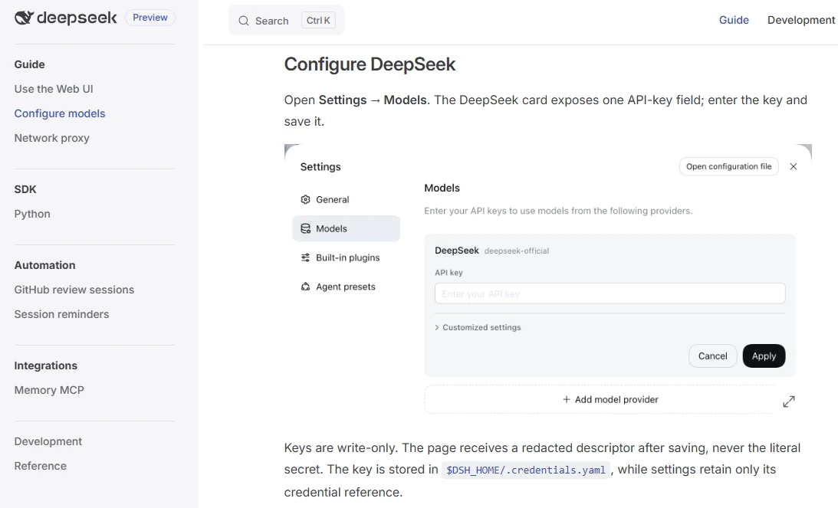Click the Ctrl K shortcut badge

coord(318,20)
